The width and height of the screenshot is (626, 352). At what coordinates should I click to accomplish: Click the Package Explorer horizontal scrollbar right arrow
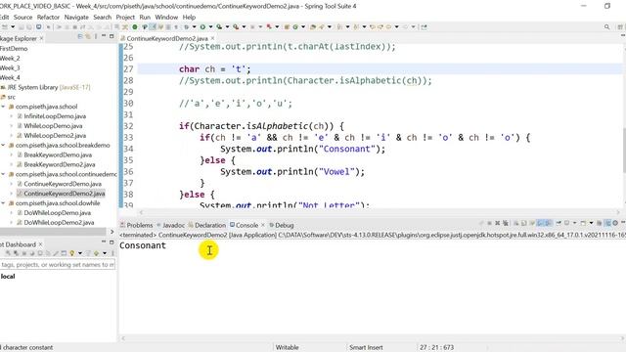coord(112,232)
